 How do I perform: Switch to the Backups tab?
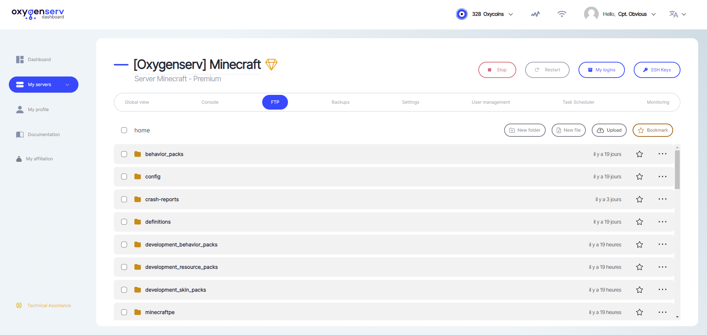pyautogui.click(x=341, y=102)
